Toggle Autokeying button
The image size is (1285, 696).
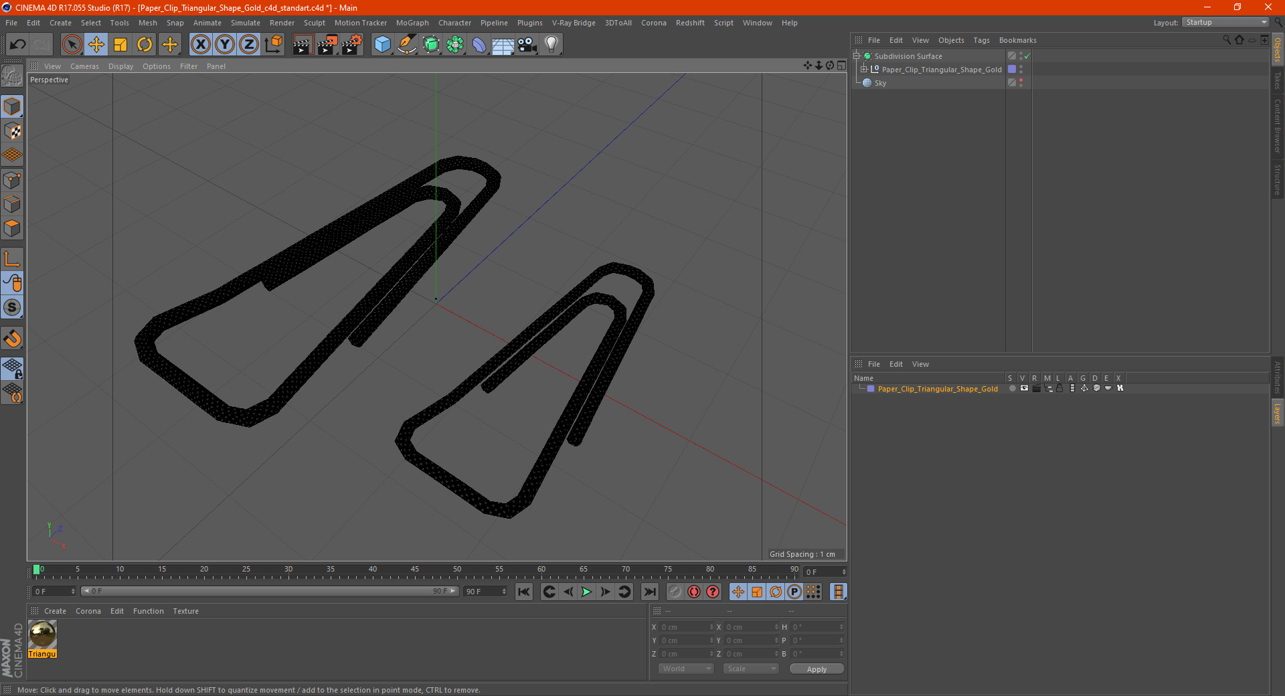pyautogui.click(x=694, y=592)
